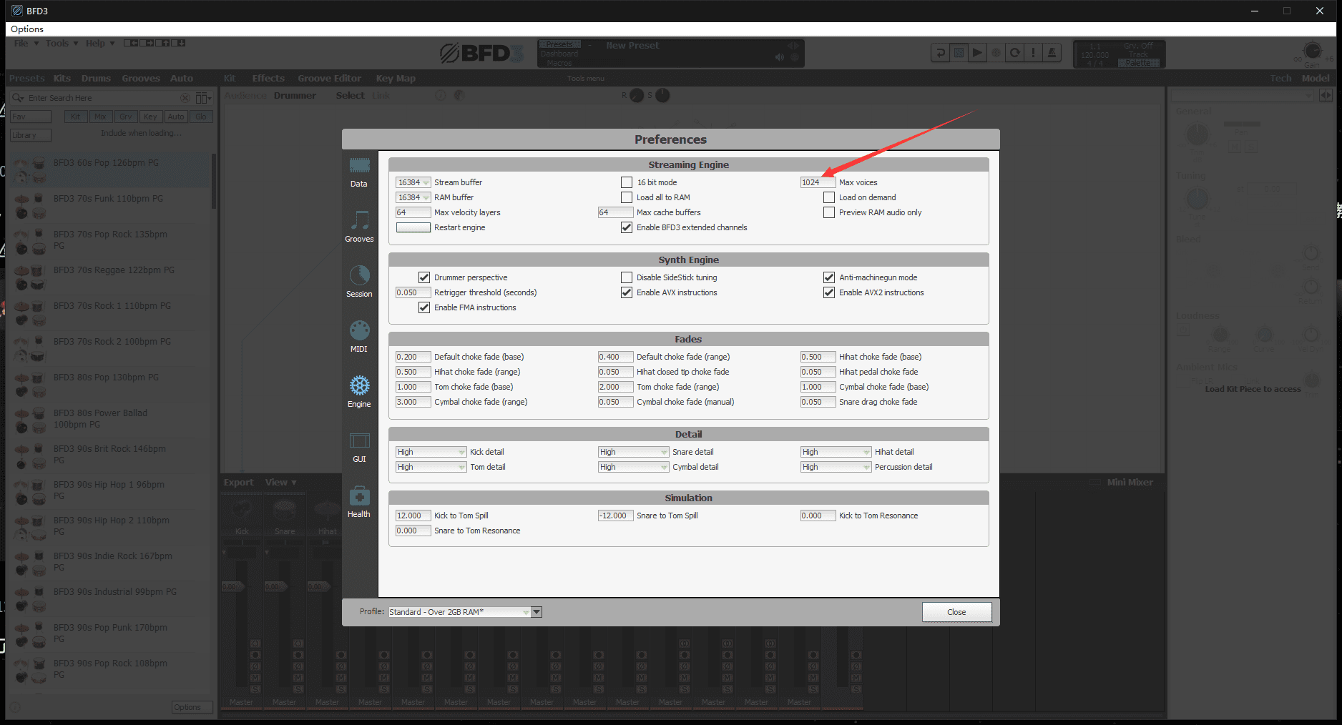This screenshot has width=1342, height=725.
Task: Switch to the Effects tab
Action: click(268, 79)
